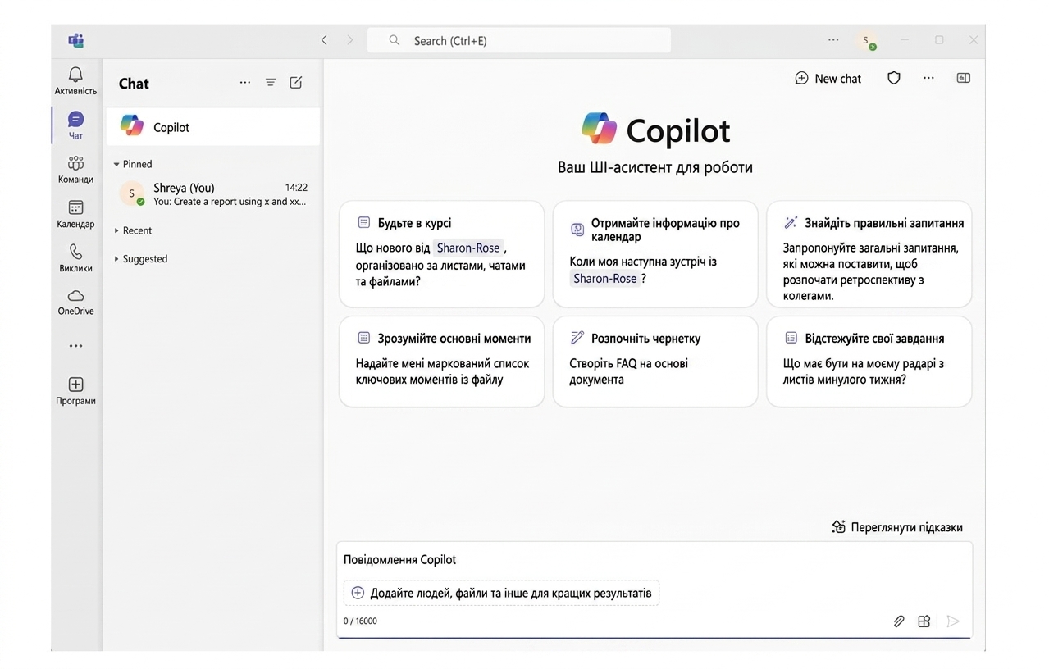Attach a file with paperclip icon

click(899, 621)
